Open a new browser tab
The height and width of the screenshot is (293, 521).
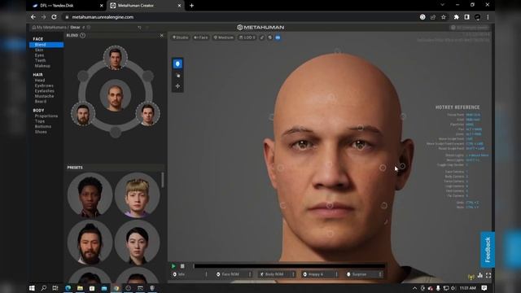[x=192, y=6]
